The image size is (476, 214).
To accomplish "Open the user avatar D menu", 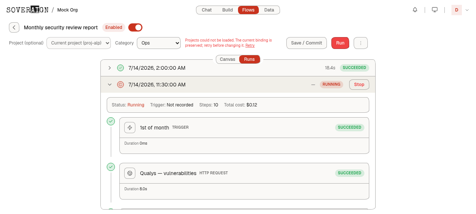I will 457,10.
